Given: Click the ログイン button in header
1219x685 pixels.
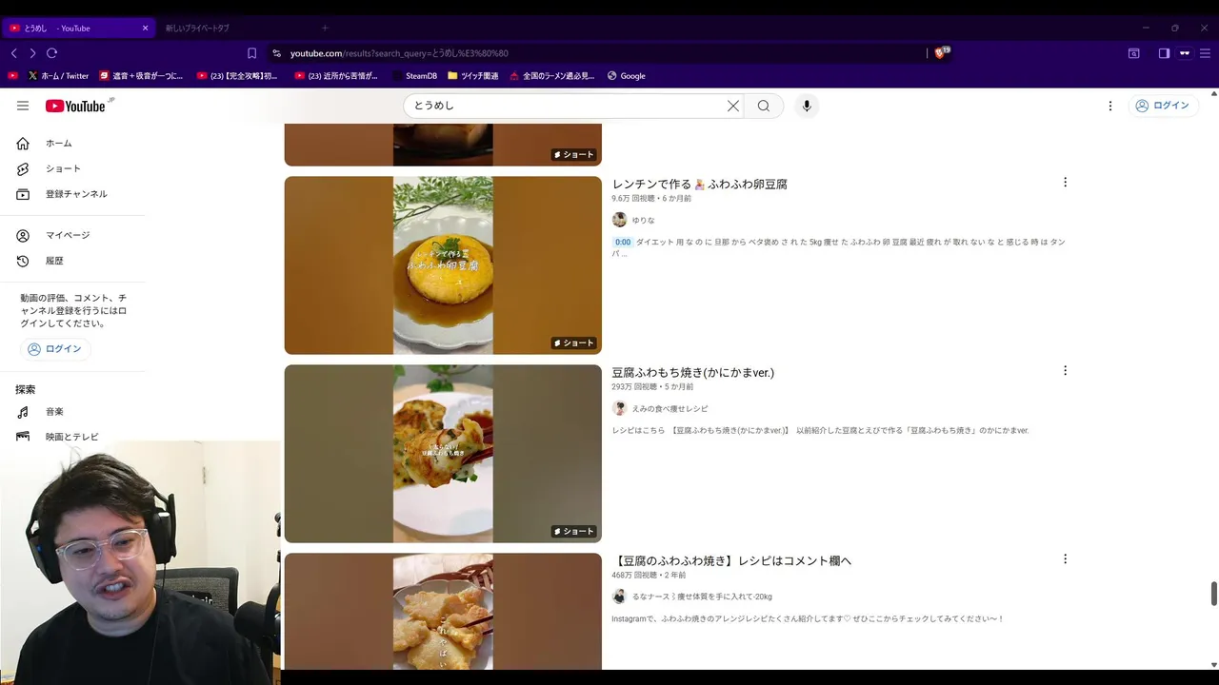Looking at the screenshot, I should click(1163, 106).
